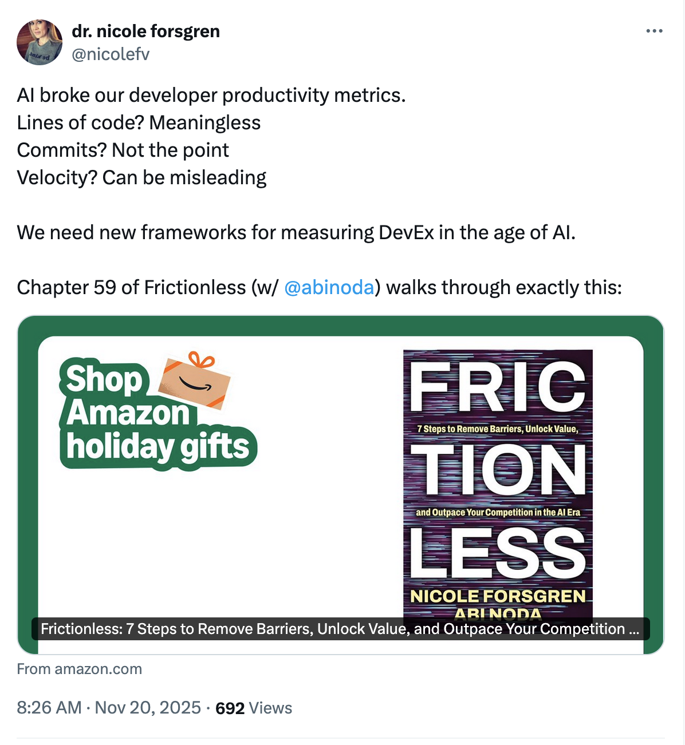Open the @abinoda mention link
The image size is (685, 745).
329,287
